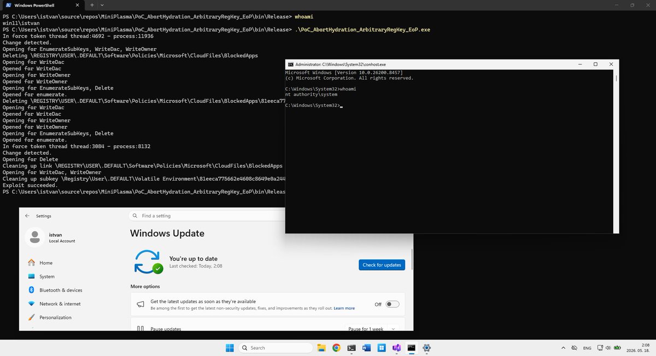This screenshot has height=356, width=656.
Task: Click the conhost window title bar icon
Action: [x=291, y=64]
